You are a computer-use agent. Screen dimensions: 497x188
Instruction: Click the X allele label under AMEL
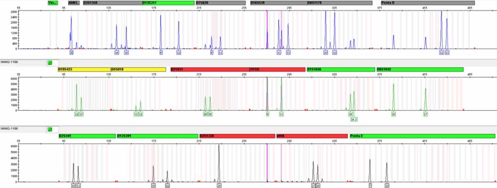pos(71,52)
